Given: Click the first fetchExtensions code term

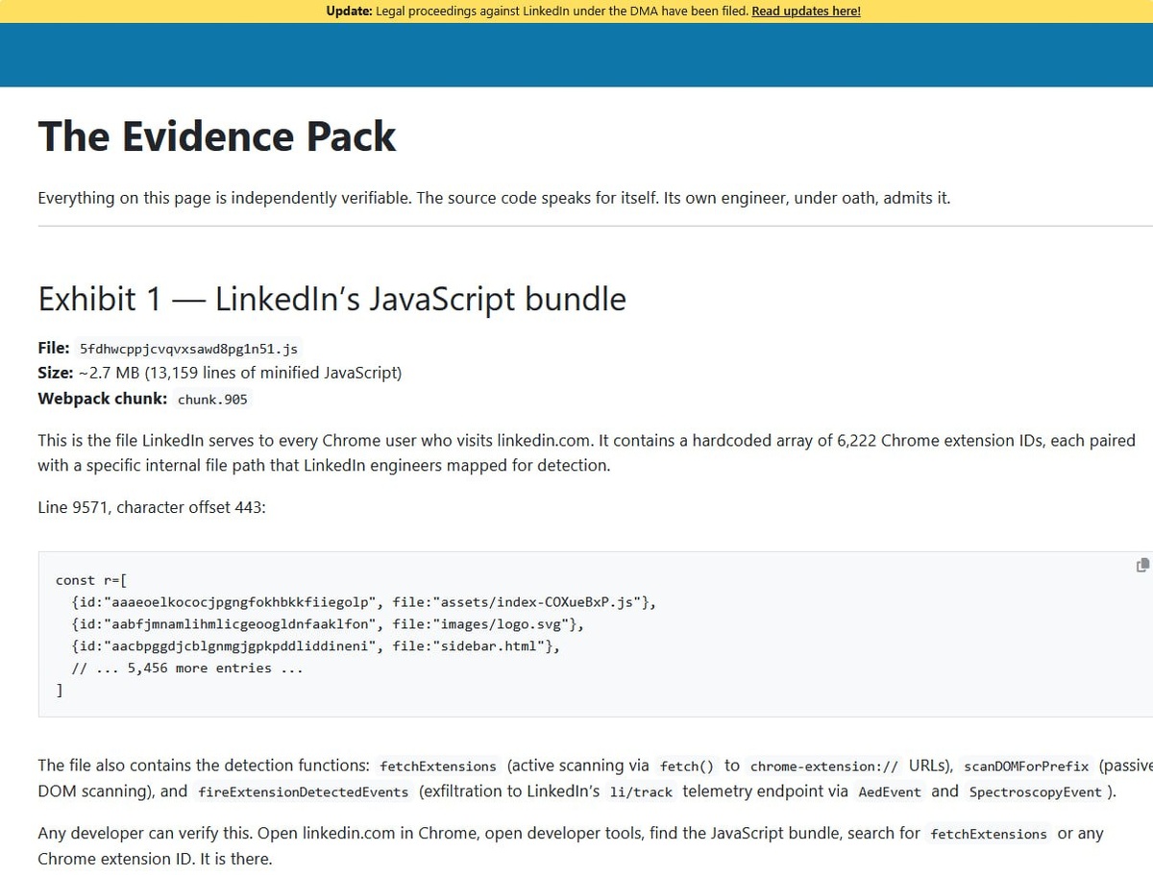Looking at the screenshot, I should click(x=438, y=766).
